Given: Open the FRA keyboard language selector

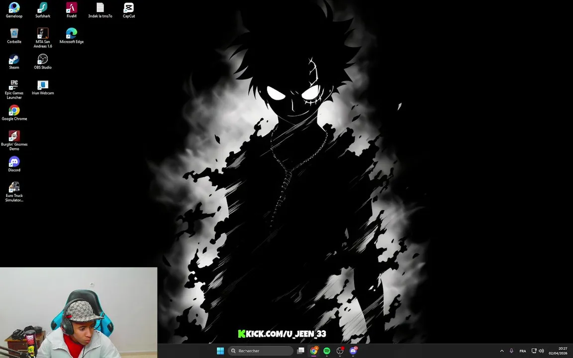Looking at the screenshot, I should pos(523,351).
